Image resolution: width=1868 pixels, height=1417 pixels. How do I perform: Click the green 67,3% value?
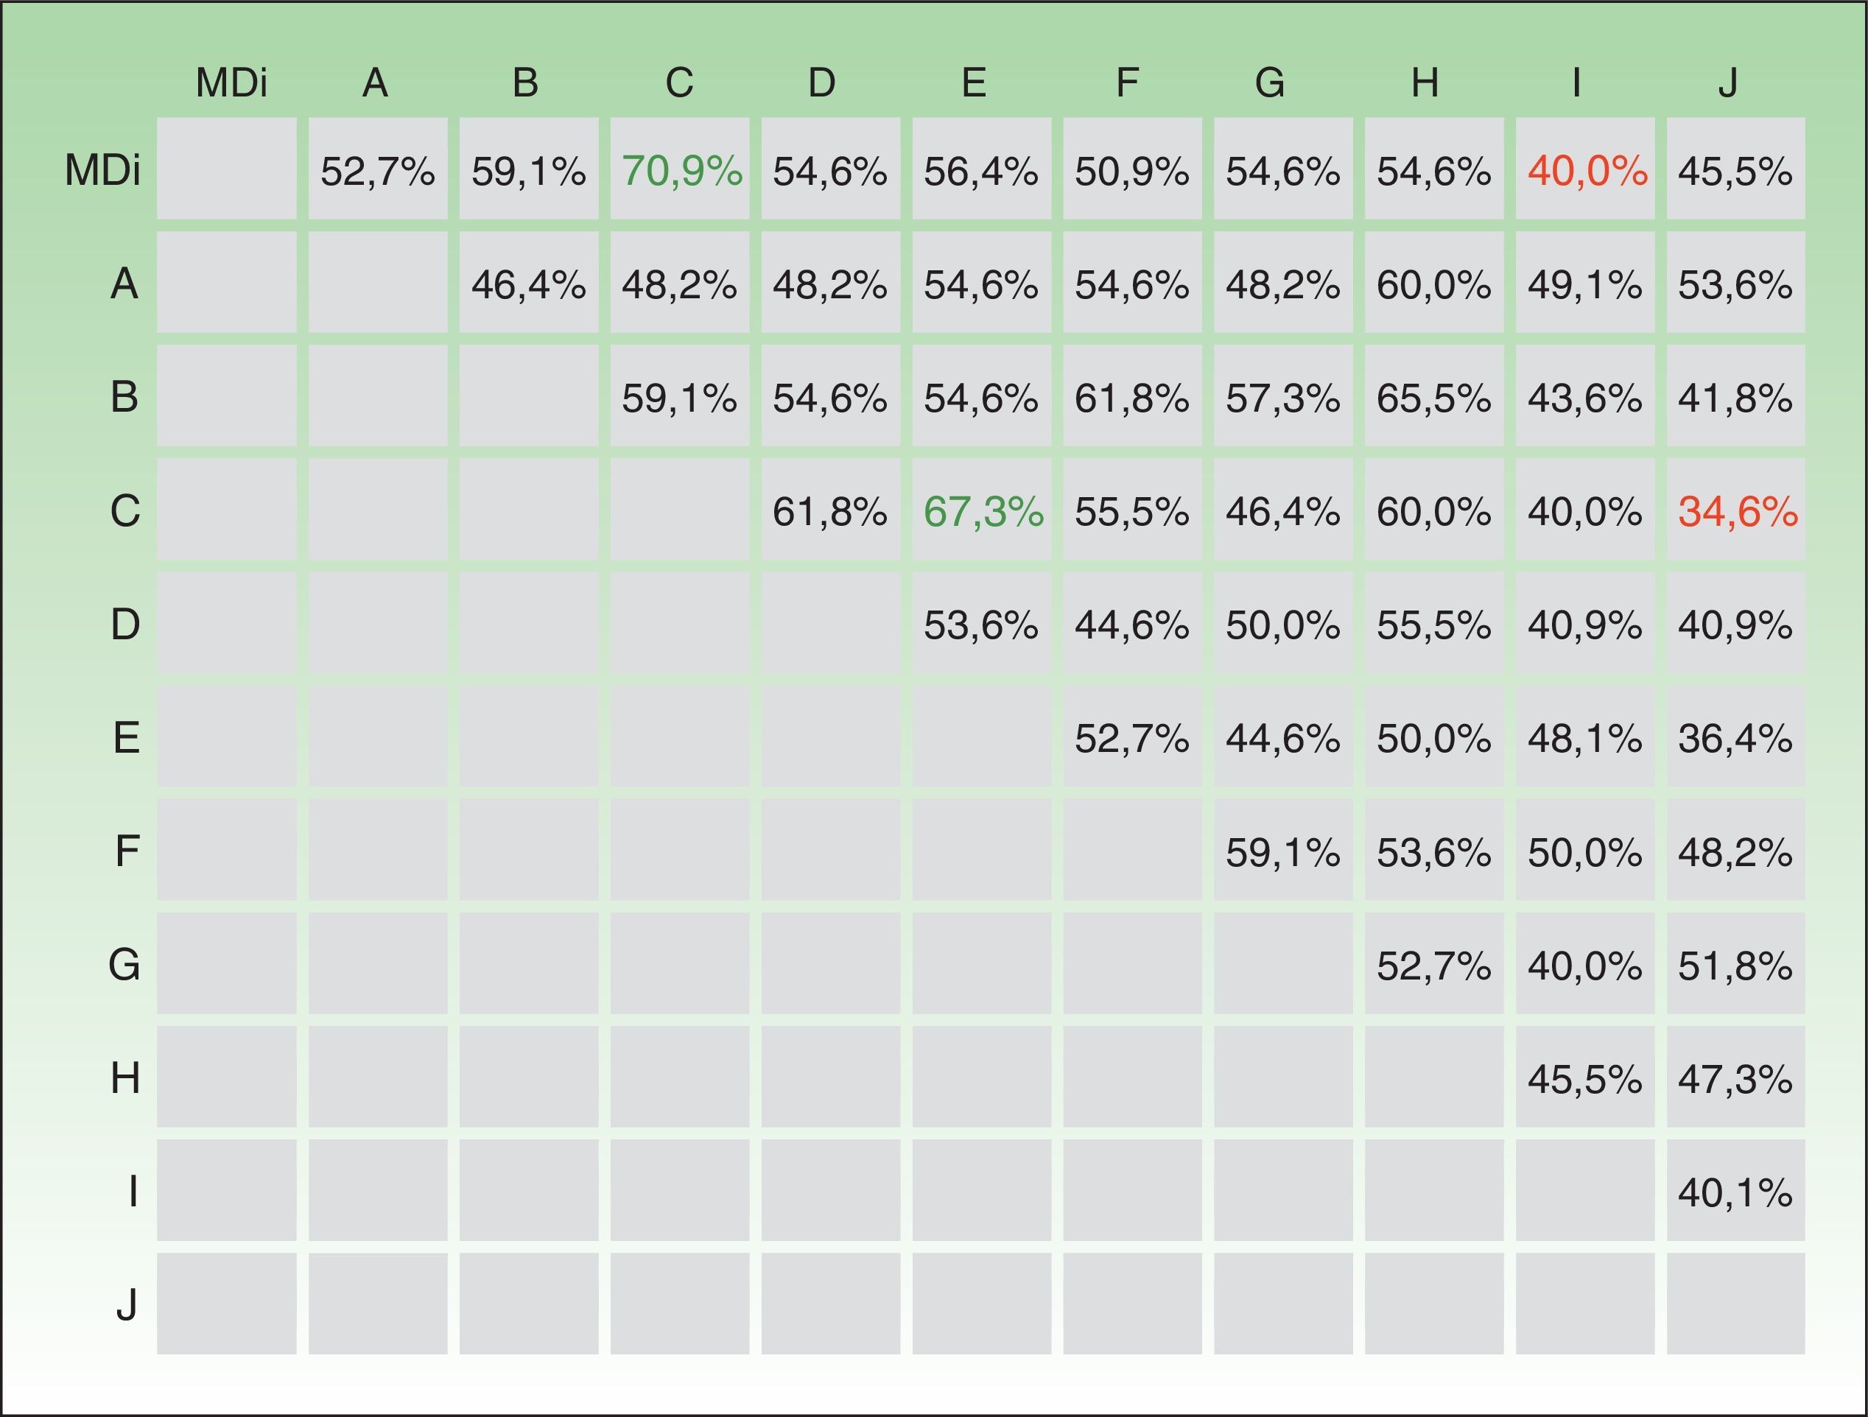983,511
